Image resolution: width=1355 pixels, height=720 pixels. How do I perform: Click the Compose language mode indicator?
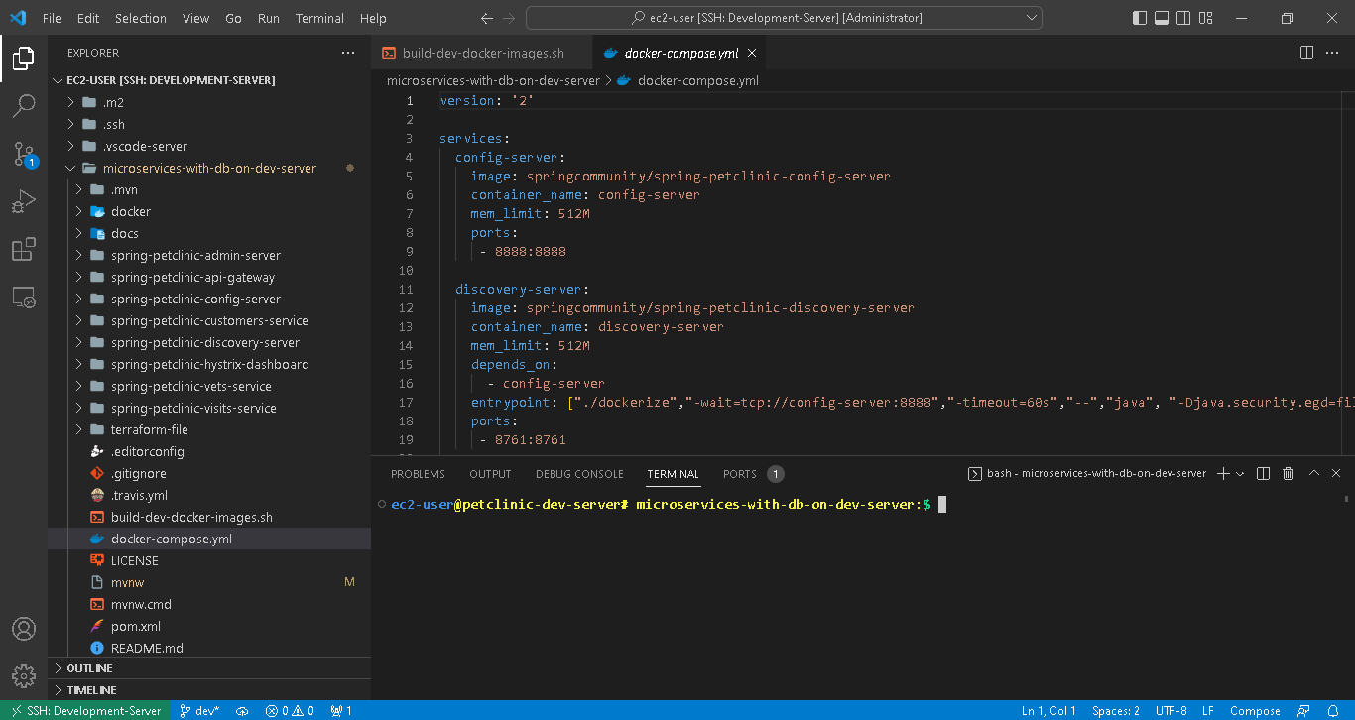point(1255,710)
